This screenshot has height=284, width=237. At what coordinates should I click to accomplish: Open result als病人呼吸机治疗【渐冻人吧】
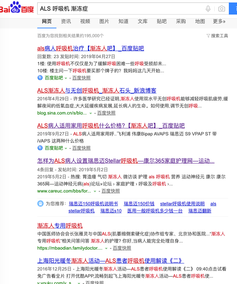90,48
